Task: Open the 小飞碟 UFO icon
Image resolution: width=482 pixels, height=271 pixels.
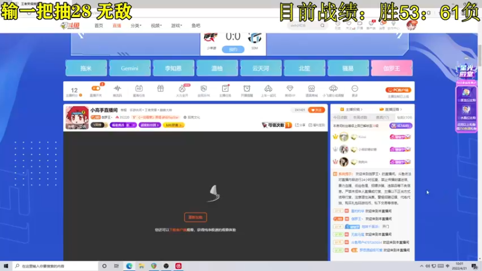Action: pyautogui.click(x=333, y=89)
